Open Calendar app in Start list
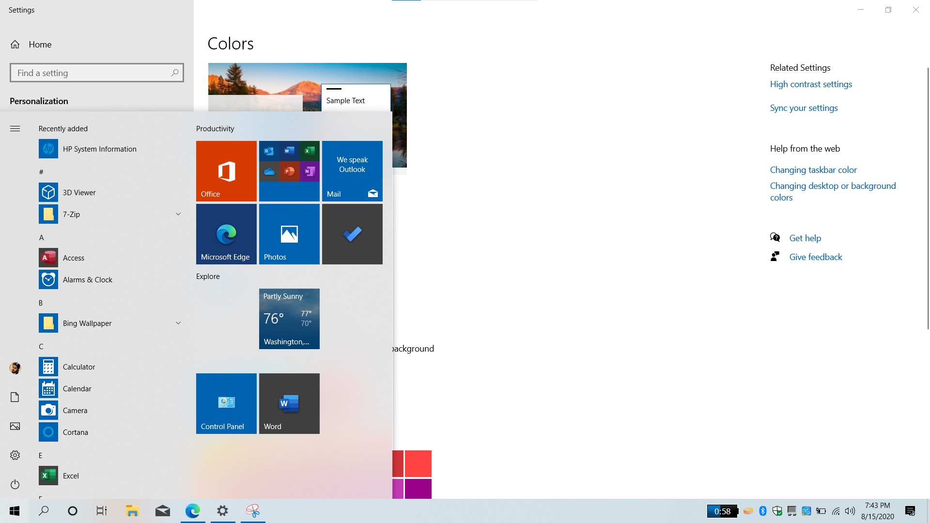 (111, 389)
